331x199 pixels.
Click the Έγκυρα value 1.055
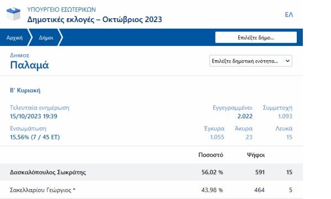point(217,137)
